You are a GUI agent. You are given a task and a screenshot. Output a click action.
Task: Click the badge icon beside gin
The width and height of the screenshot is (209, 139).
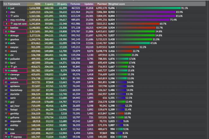(12, 66)
